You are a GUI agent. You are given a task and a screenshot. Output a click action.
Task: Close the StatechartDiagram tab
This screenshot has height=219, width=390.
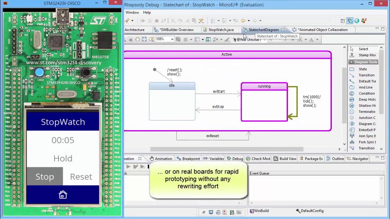(283, 30)
